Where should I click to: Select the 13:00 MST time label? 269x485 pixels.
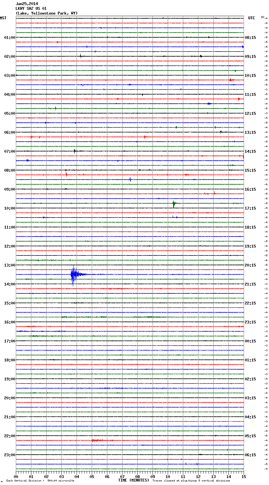click(10, 265)
